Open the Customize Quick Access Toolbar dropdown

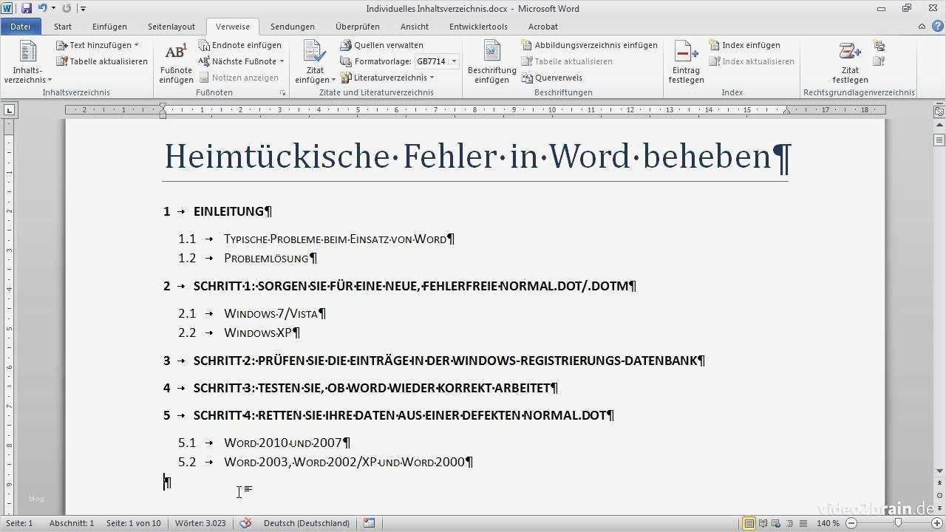[82, 8]
